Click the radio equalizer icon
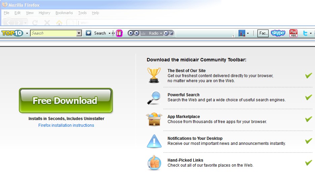 point(143,33)
